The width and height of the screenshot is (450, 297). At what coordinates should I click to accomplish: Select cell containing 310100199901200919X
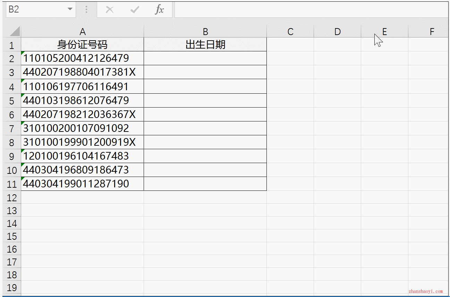click(83, 142)
